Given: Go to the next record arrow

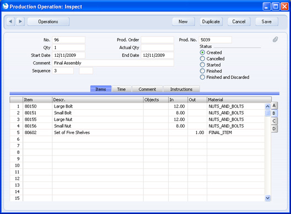Looking at the screenshot, I should (x=20, y=22).
